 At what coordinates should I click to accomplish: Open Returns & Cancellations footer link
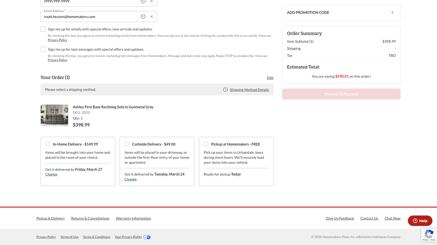pos(90,218)
